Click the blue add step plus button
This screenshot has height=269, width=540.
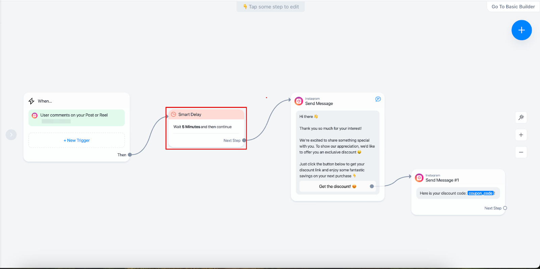click(521, 30)
